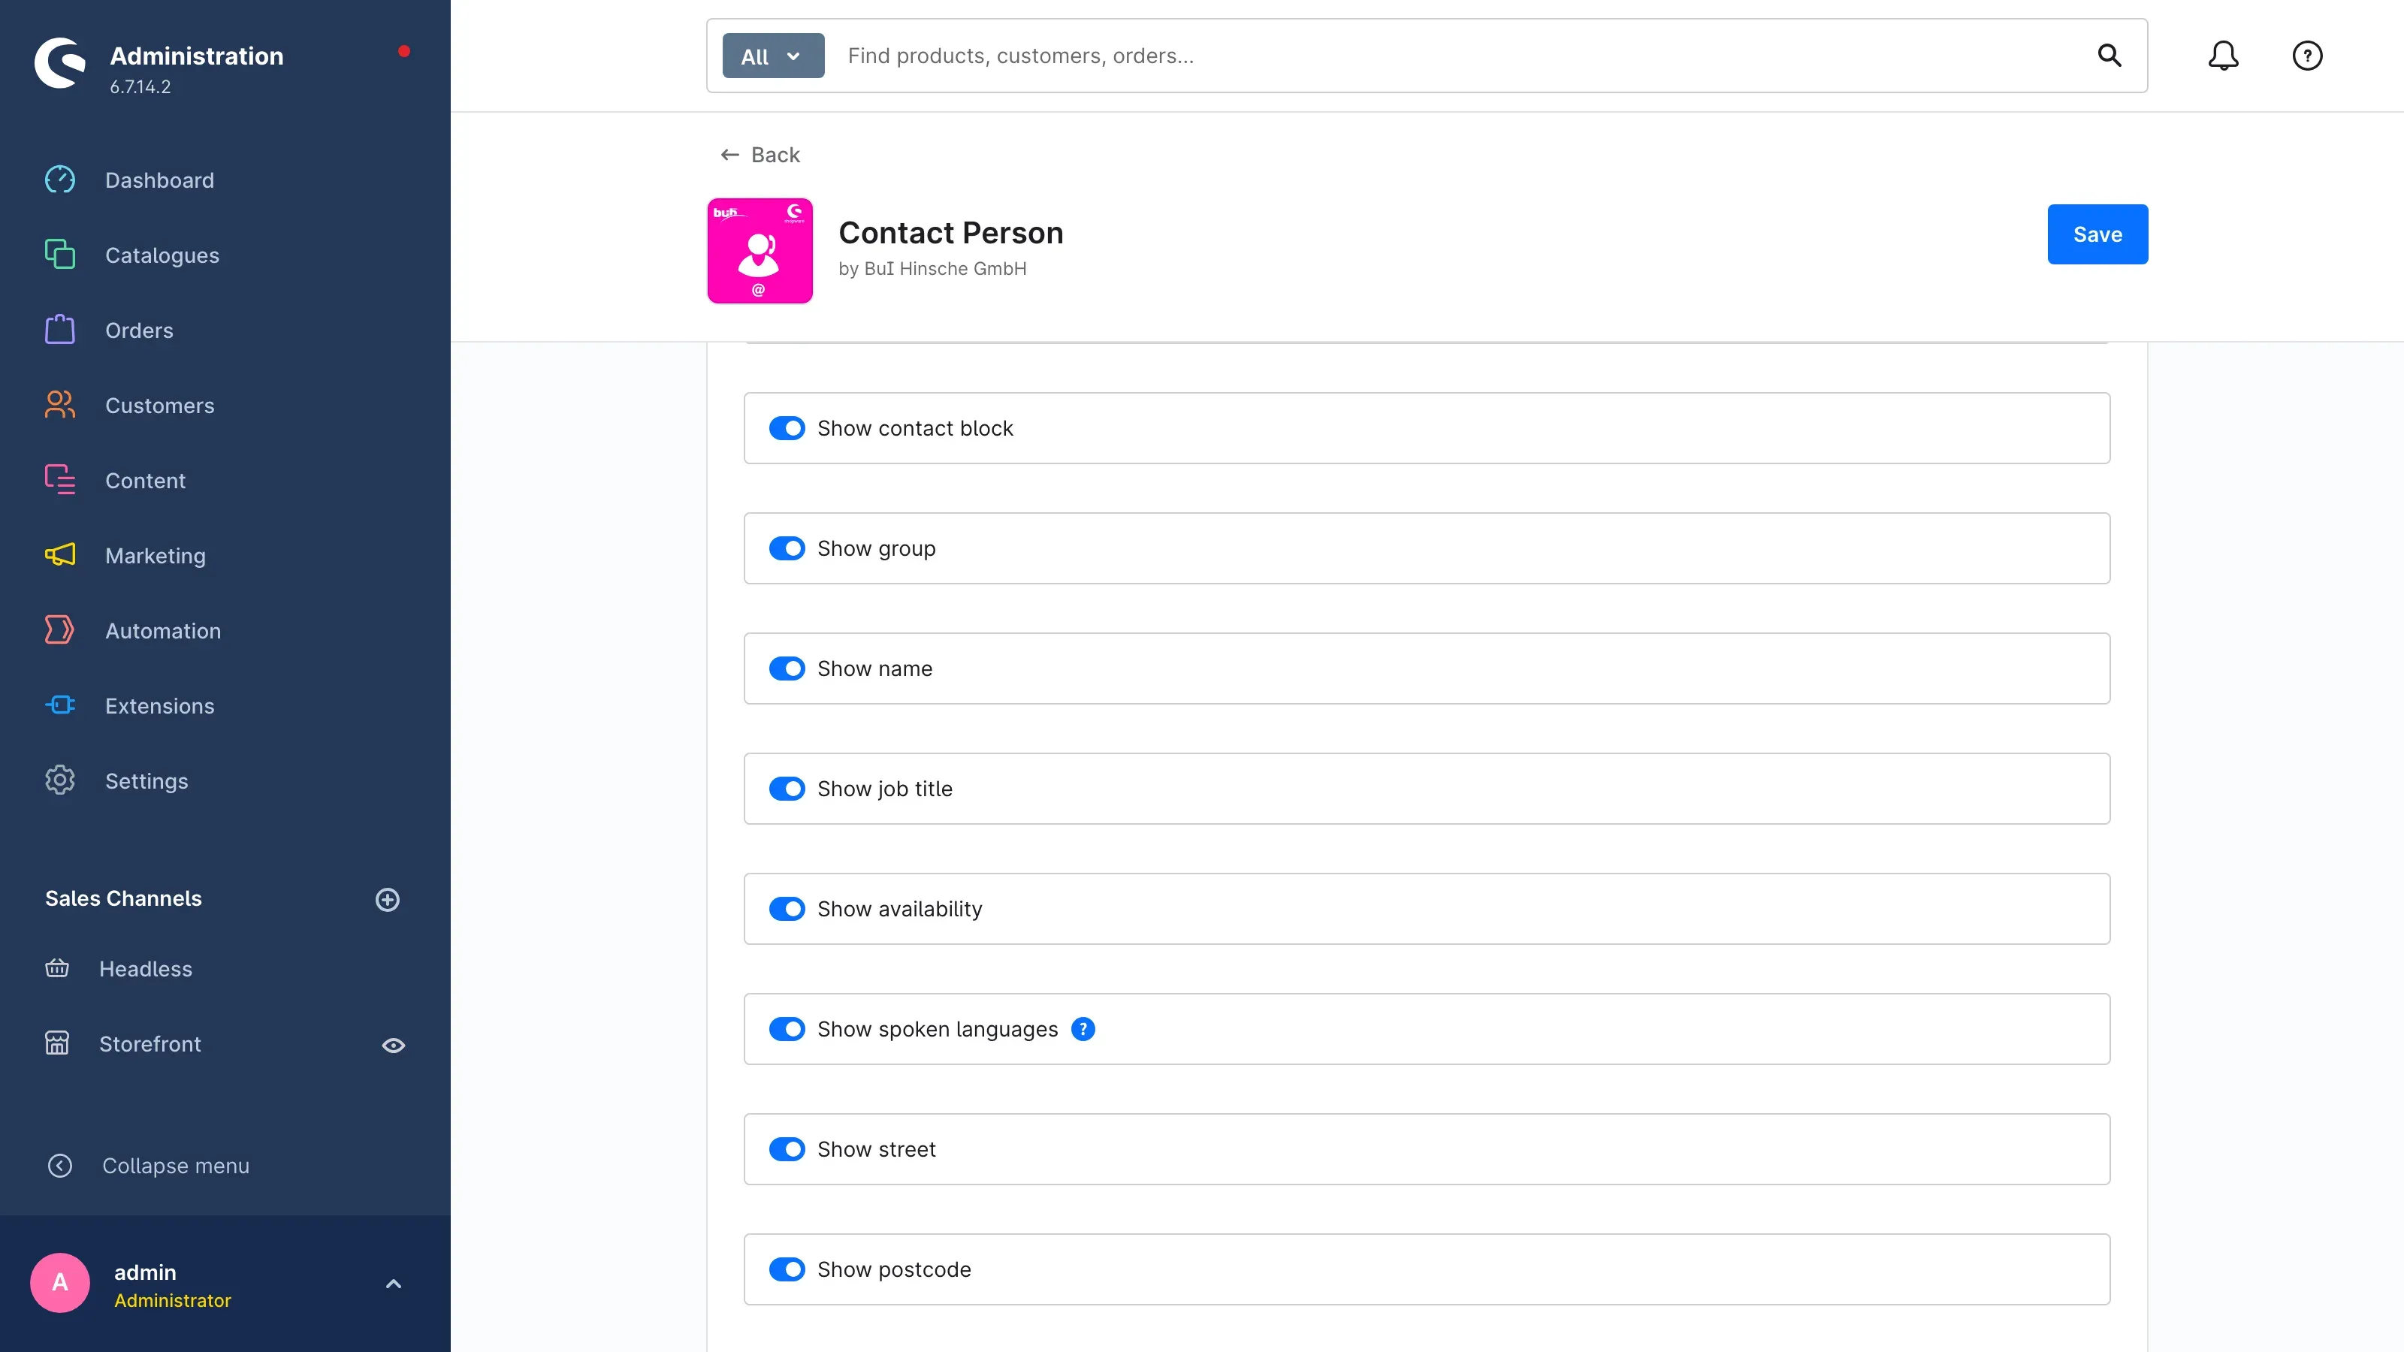
Task: Expand the admin user menu chevron
Action: pyautogui.click(x=393, y=1284)
